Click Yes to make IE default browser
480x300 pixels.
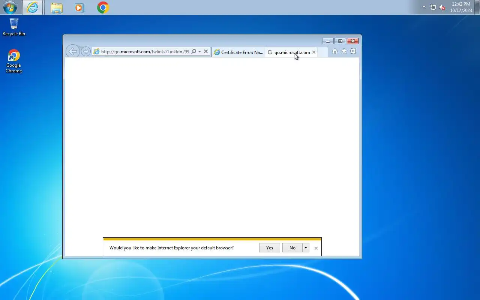pyautogui.click(x=270, y=247)
